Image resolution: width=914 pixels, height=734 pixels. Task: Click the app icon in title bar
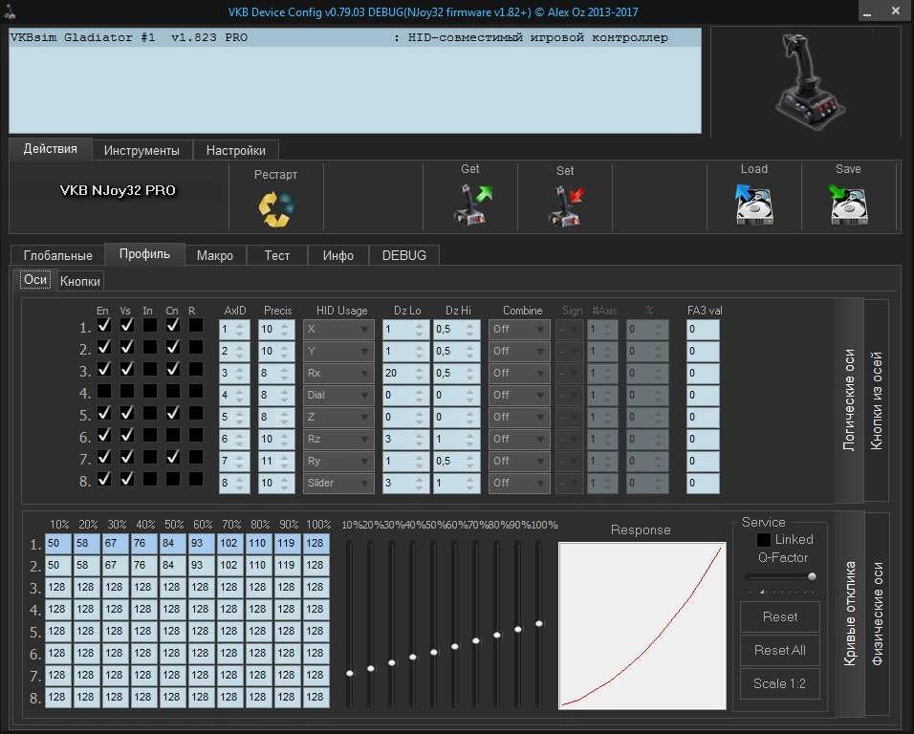coord(10,11)
